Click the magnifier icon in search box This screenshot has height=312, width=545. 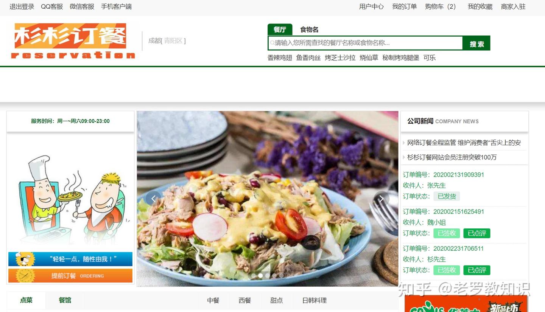pyautogui.click(x=272, y=43)
